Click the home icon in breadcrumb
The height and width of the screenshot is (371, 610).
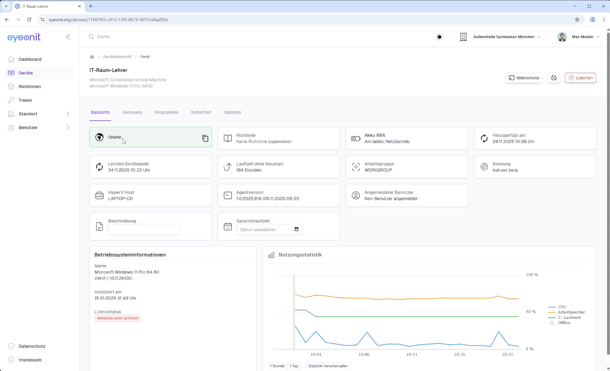(92, 57)
